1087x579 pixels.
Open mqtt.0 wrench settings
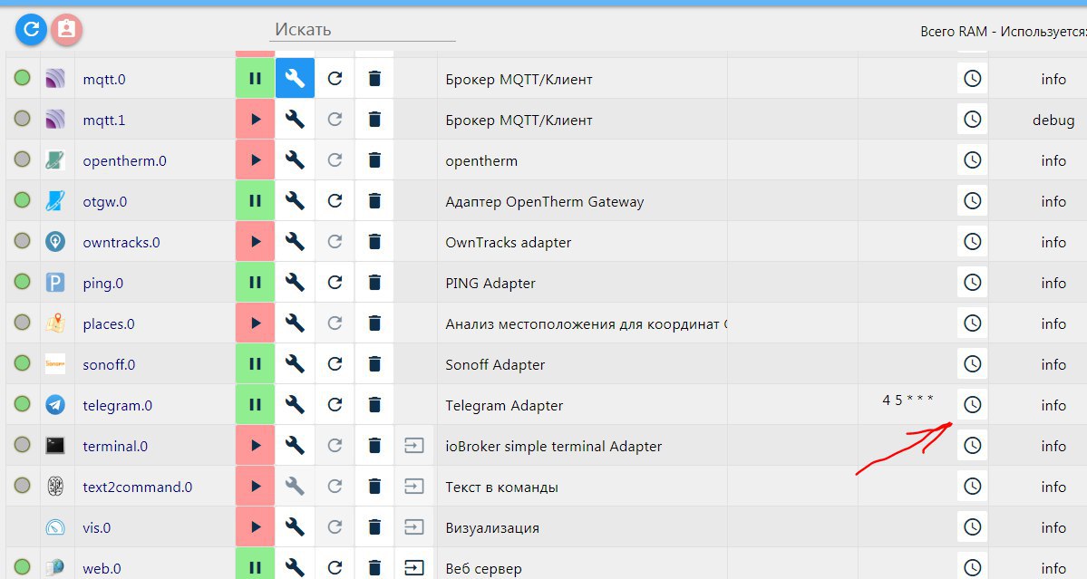(295, 78)
